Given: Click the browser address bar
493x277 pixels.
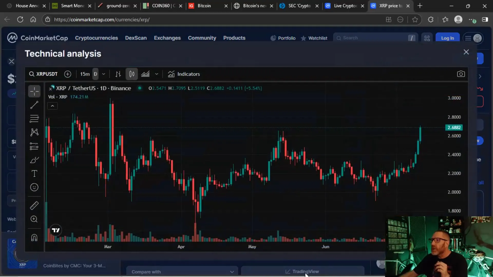Looking at the screenshot, I should [x=216, y=19].
